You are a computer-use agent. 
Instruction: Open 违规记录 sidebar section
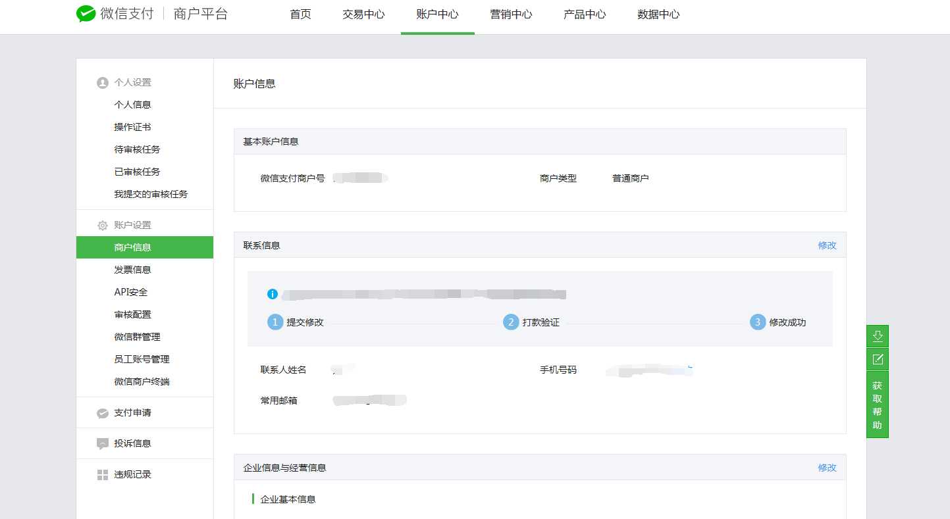(x=132, y=474)
